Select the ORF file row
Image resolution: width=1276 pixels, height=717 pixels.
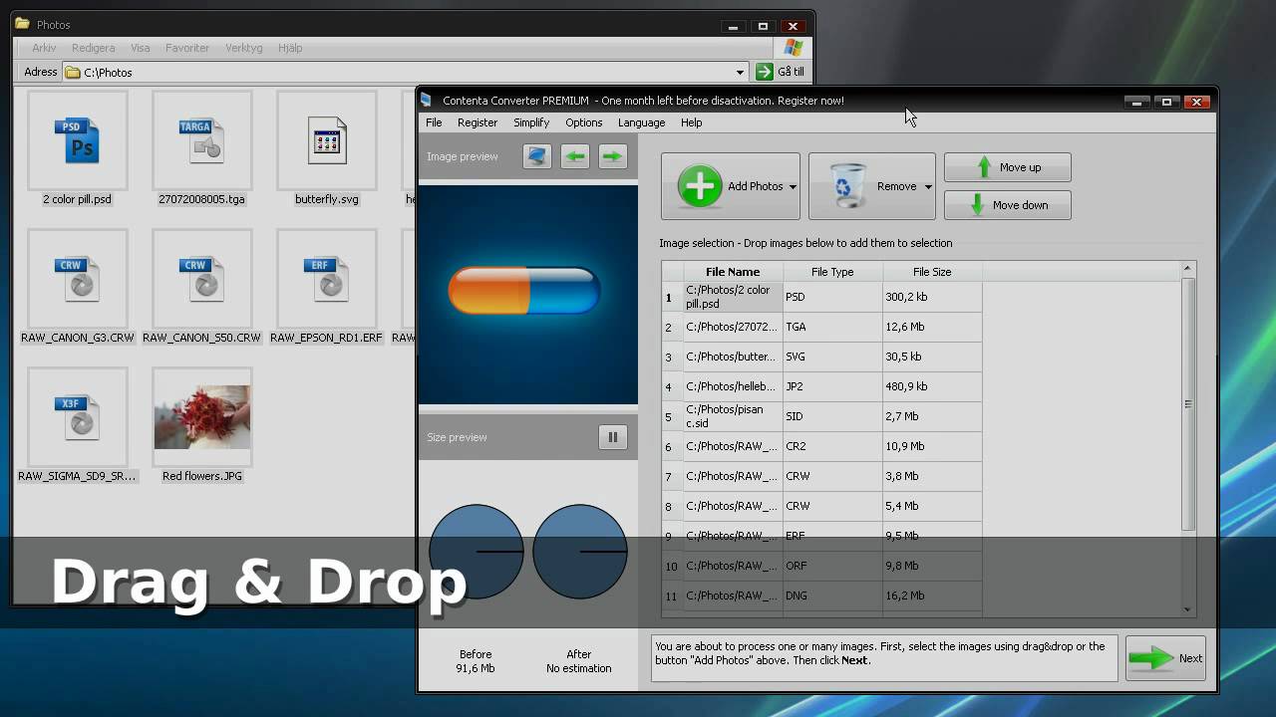(x=821, y=566)
